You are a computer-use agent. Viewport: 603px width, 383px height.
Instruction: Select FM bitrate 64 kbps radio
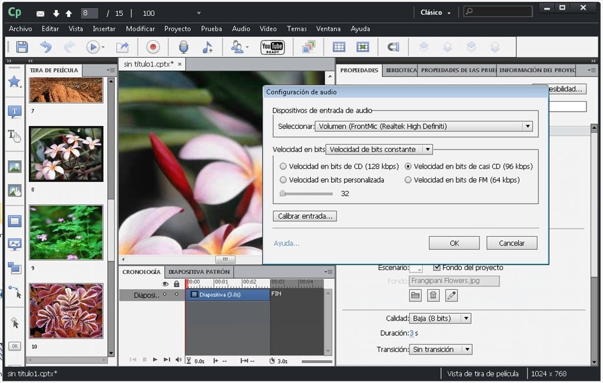click(408, 180)
